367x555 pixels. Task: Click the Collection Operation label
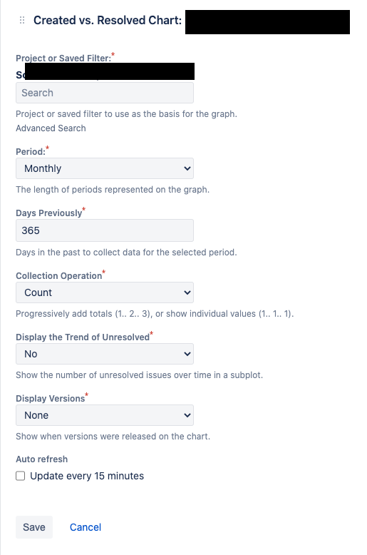tap(58, 276)
